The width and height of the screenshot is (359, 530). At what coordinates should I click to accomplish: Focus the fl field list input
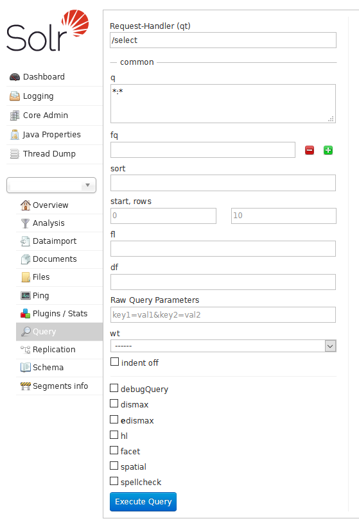[x=223, y=249]
